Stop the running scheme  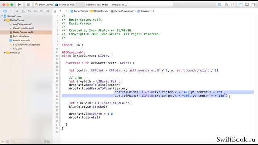point(28,4)
